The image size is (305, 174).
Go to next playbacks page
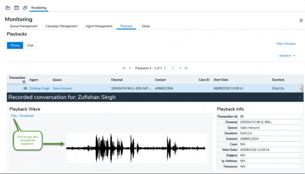point(180,68)
